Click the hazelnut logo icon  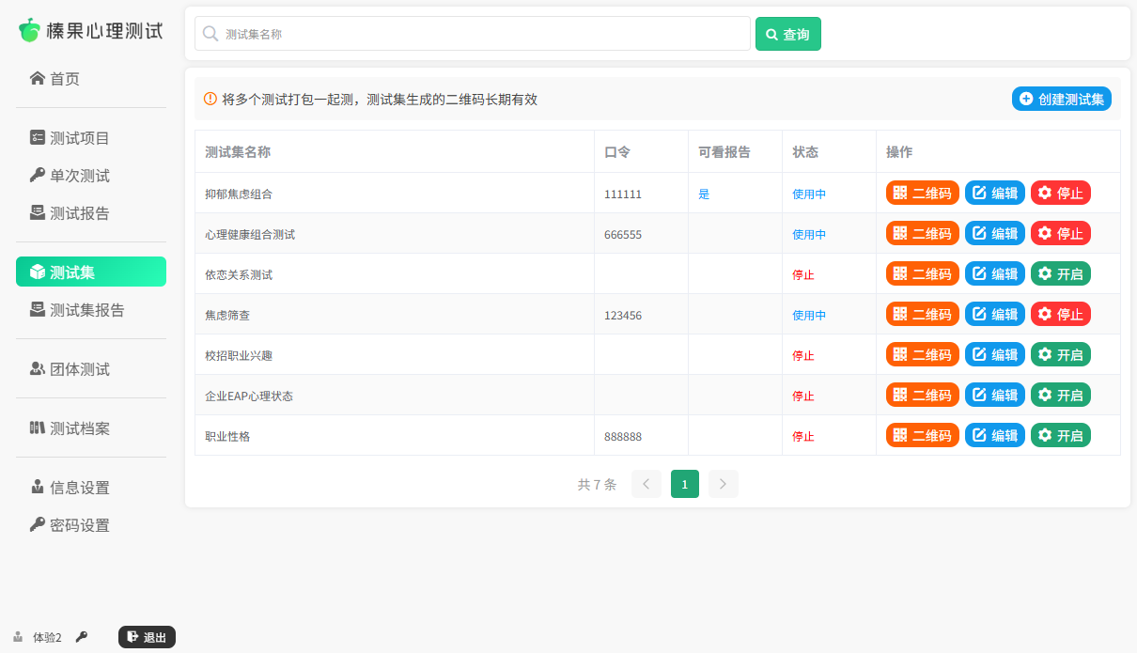click(x=30, y=30)
